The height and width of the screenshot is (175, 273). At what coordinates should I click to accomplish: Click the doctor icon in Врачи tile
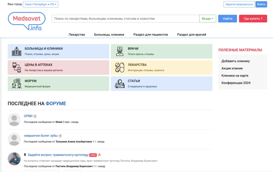(120, 51)
